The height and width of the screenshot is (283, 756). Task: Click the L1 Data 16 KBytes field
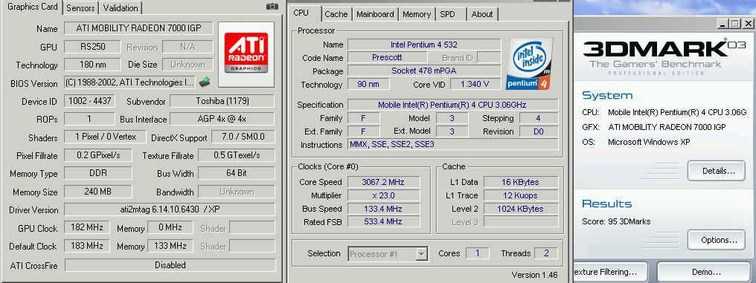520,182
